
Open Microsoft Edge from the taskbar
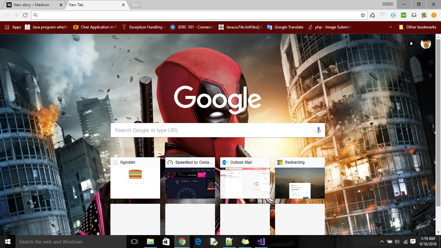point(198,242)
